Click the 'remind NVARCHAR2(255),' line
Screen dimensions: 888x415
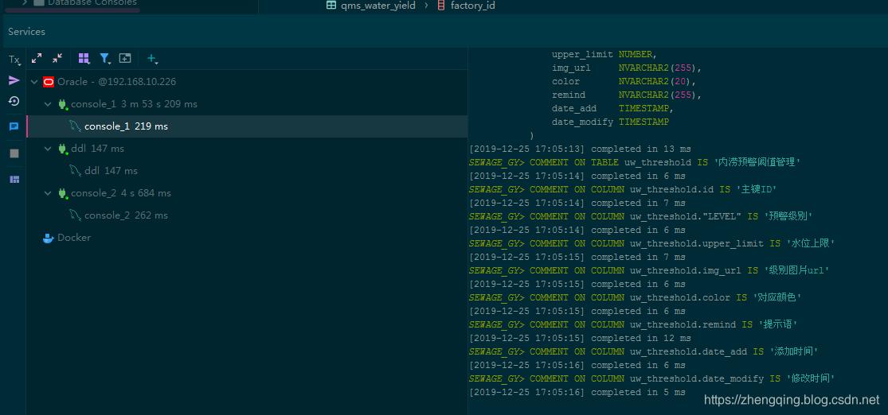(x=626, y=95)
